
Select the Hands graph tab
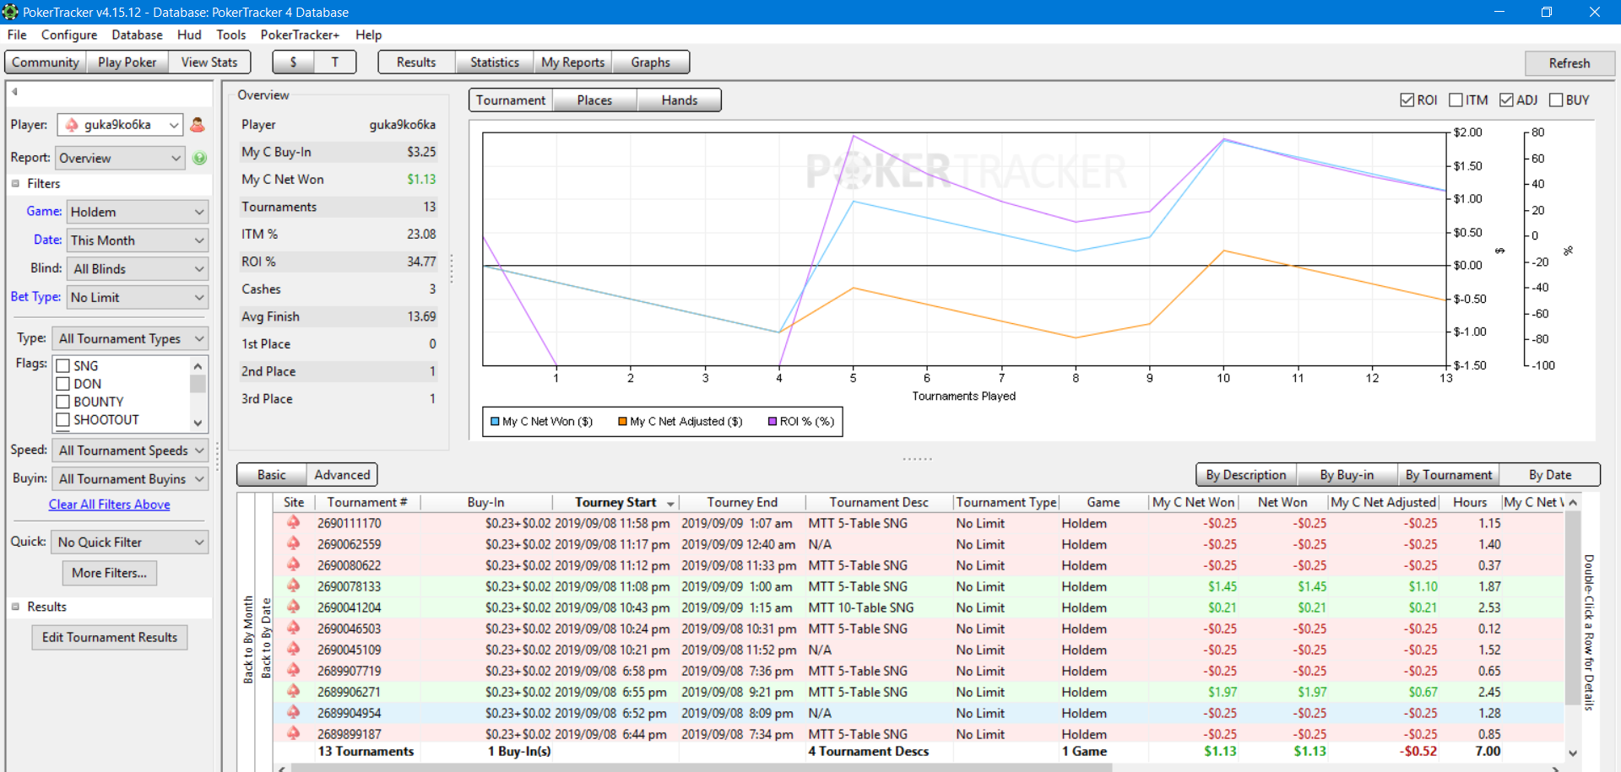click(679, 100)
